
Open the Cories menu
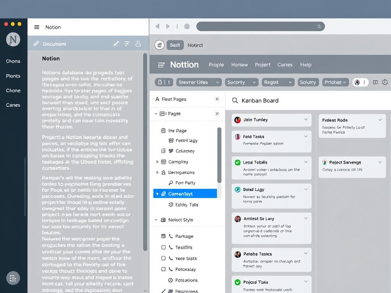click(285, 65)
